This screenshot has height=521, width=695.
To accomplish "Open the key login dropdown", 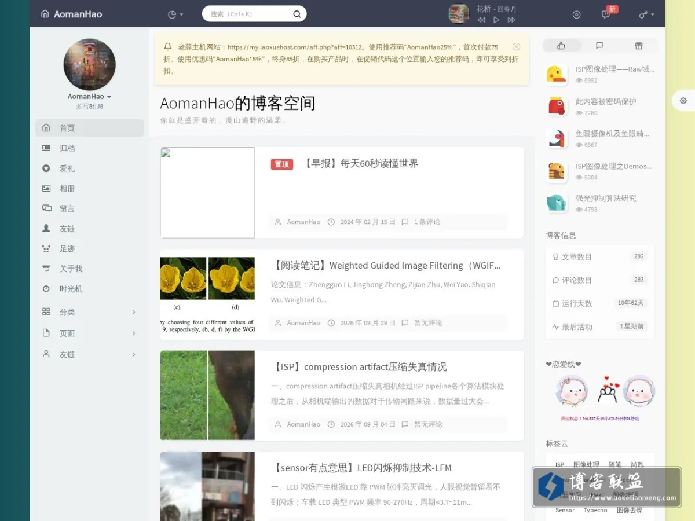I will pyautogui.click(x=647, y=14).
